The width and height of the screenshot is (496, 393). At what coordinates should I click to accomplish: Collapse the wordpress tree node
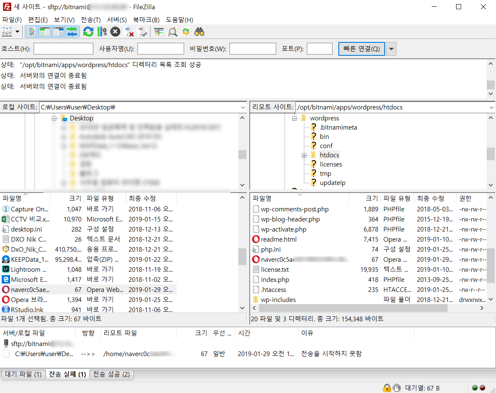[x=295, y=118]
